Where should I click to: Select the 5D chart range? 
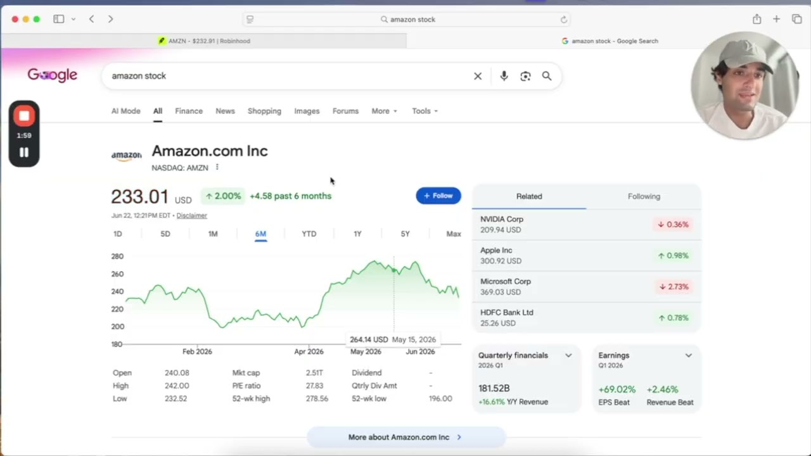(165, 234)
